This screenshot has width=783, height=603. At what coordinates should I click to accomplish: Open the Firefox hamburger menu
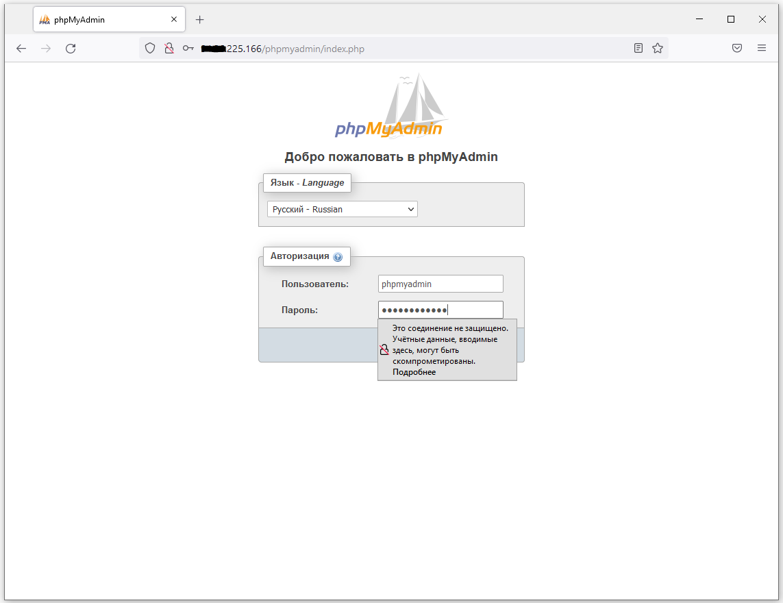coord(762,49)
